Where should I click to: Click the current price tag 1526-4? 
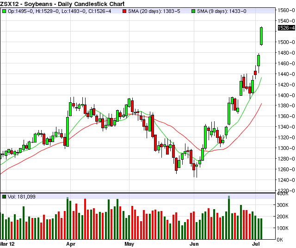pos(286,28)
